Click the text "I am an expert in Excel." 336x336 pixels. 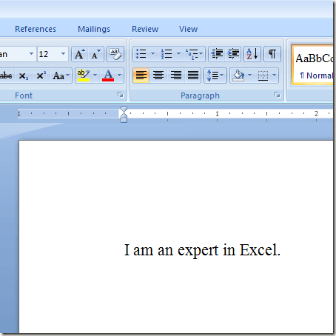(202, 250)
